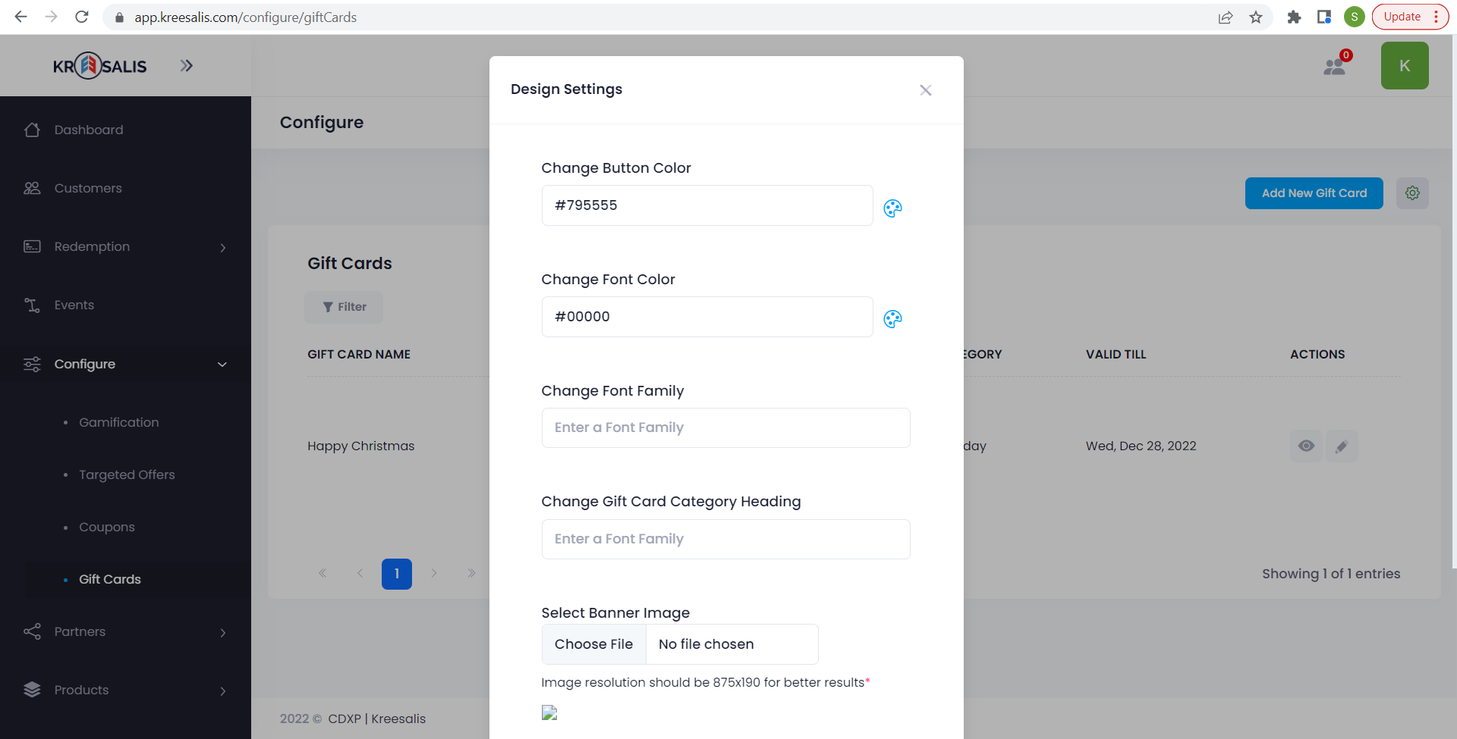
Task: Go to previous page of gift cards
Action: tap(360, 573)
